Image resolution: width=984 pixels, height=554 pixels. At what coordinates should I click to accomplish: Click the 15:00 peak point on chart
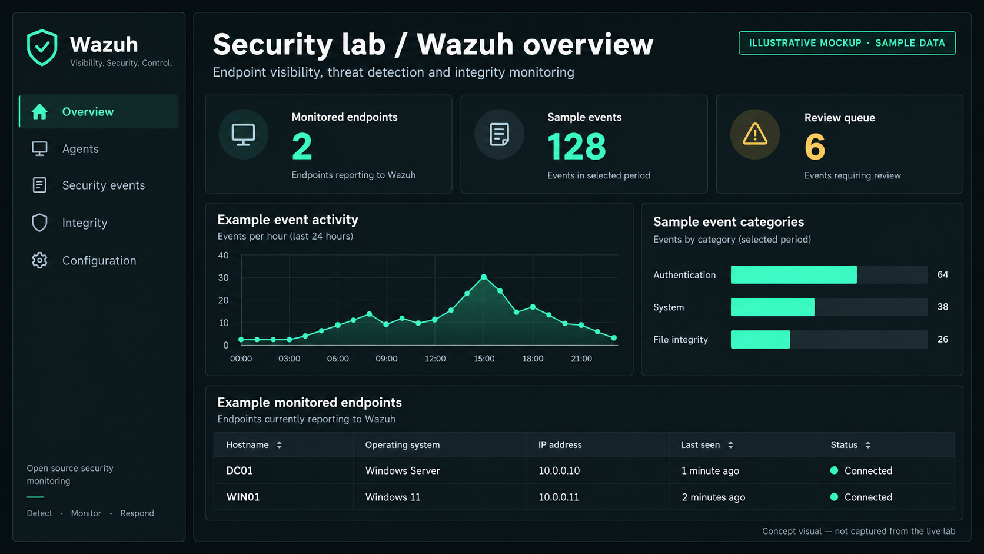point(484,277)
